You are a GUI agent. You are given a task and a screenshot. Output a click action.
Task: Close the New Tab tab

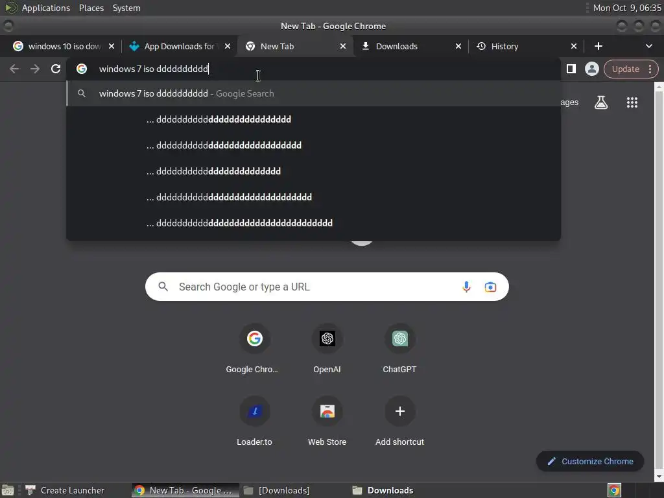(x=343, y=46)
